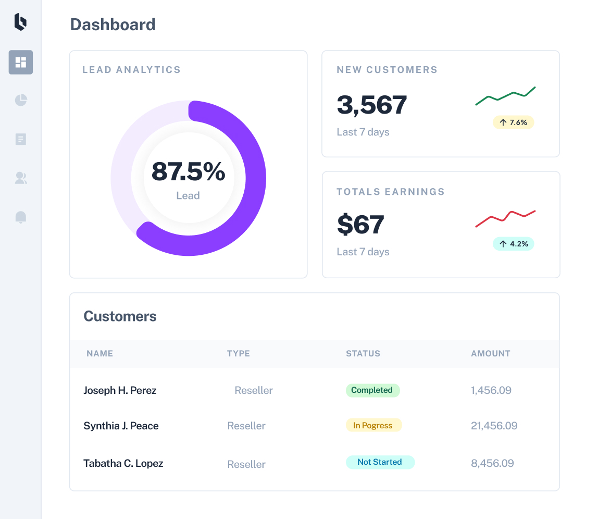598x519 pixels.
Task: Sort by the STATUS column header
Action: [x=363, y=354]
